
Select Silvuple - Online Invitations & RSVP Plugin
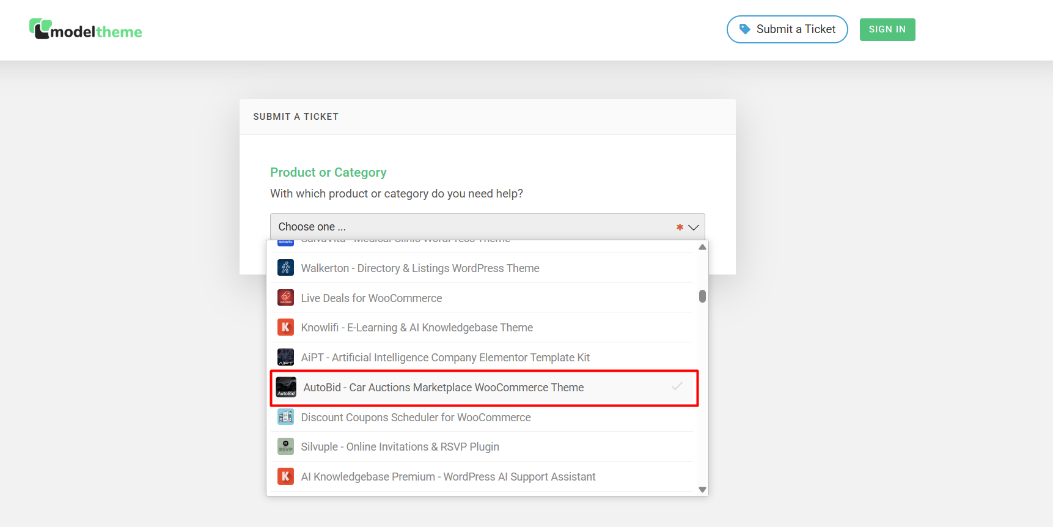point(482,446)
